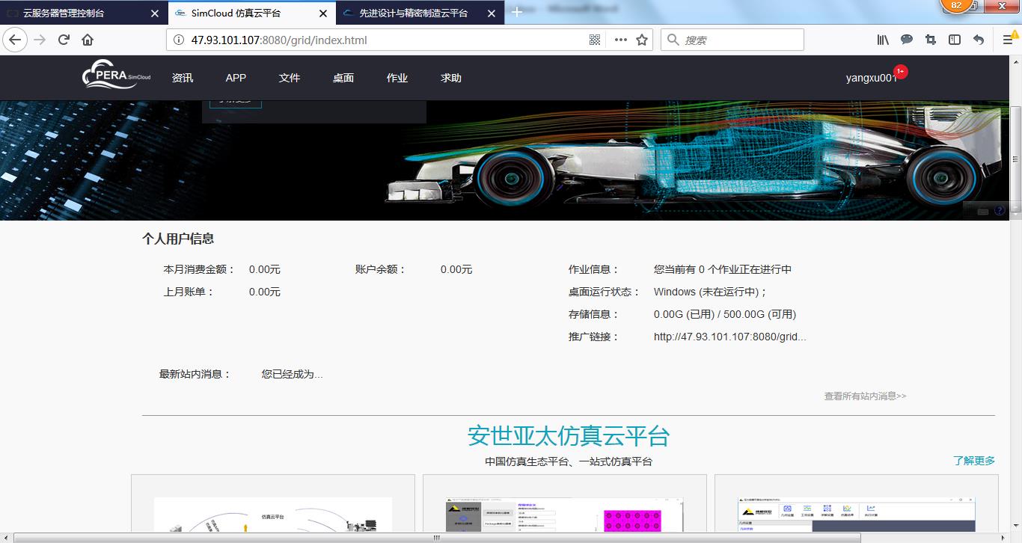Open the promotion link http://47.93.101.107:8080/grid...
This screenshot has height=543, width=1022.
[730, 337]
